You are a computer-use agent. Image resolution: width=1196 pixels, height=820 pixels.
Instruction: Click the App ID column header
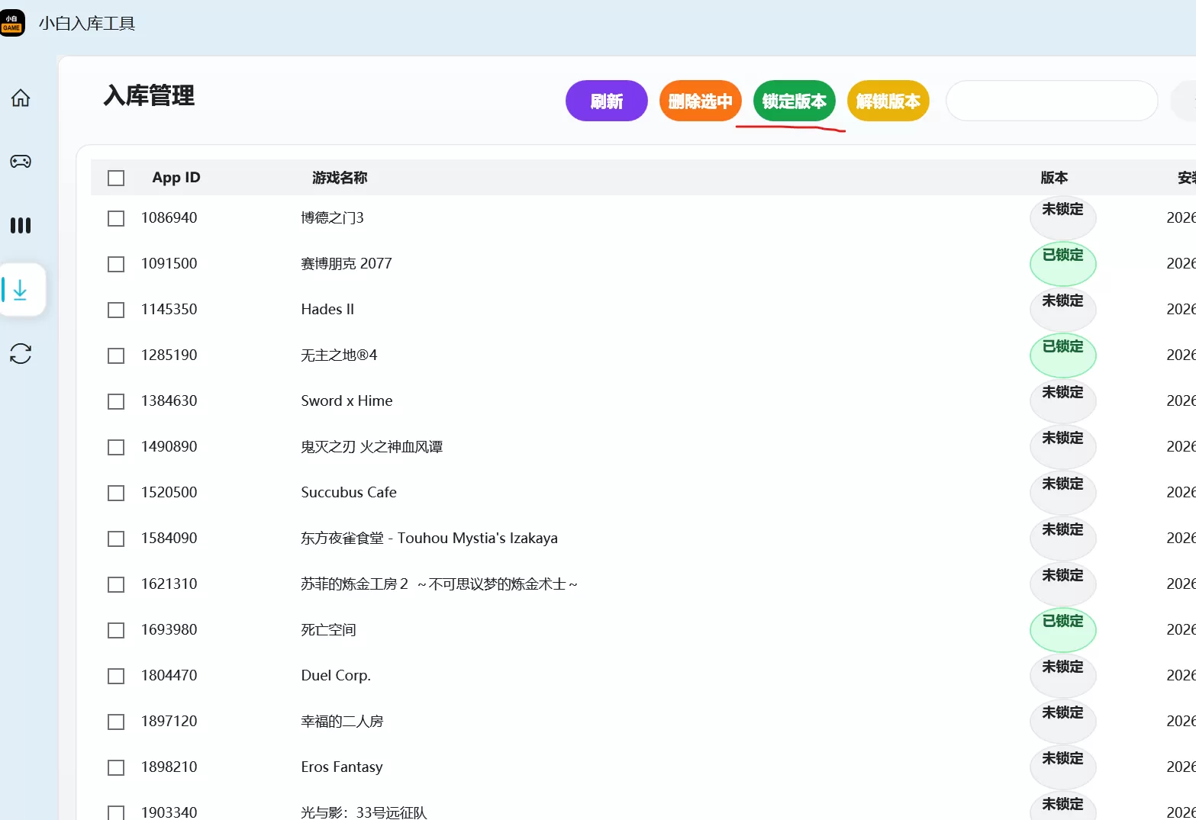[x=176, y=177]
